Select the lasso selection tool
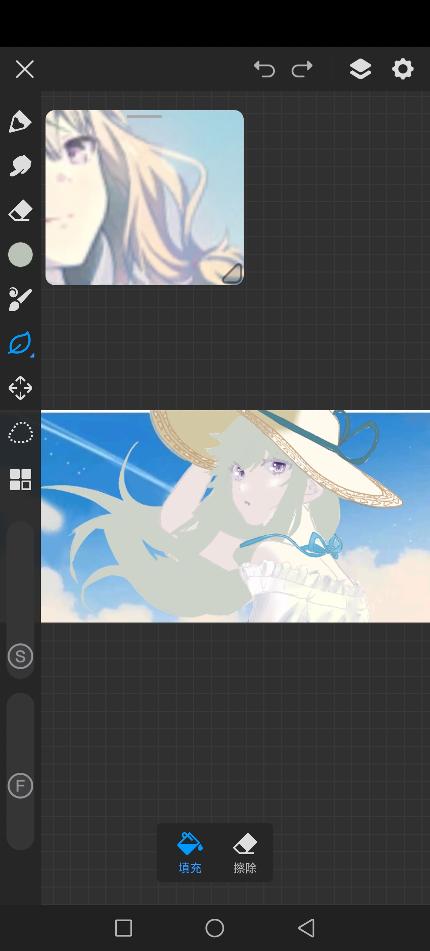 tap(20, 432)
